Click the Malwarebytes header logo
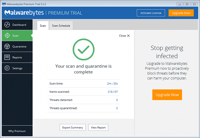200x138 pixels. [24, 13]
